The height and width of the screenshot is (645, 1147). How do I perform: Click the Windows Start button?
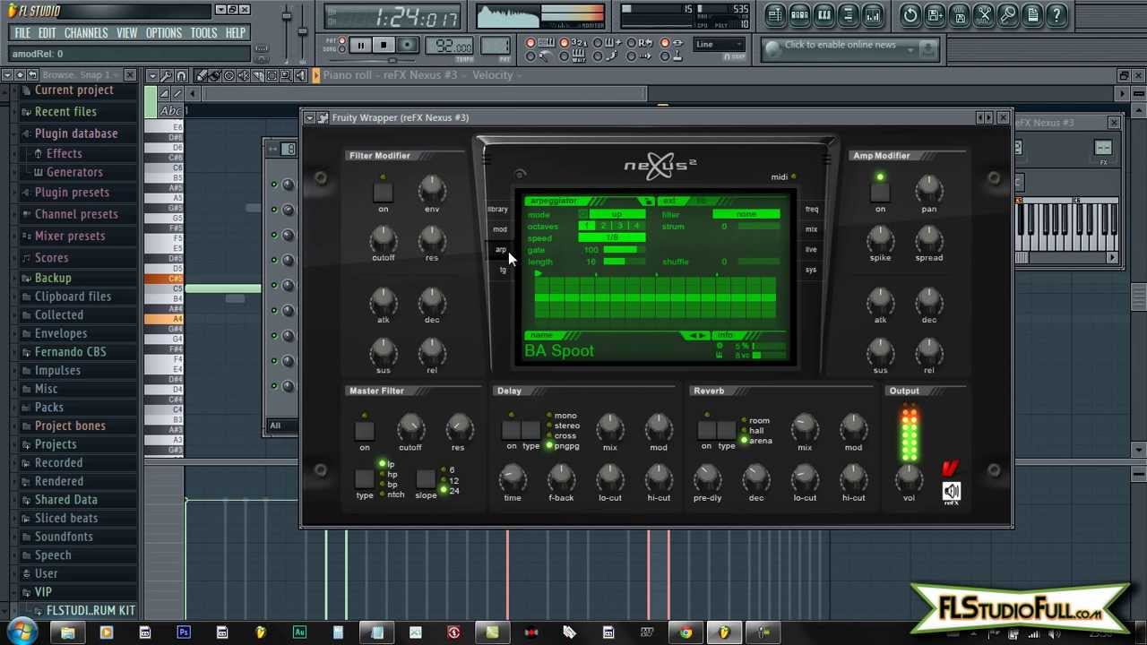coord(20,632)
